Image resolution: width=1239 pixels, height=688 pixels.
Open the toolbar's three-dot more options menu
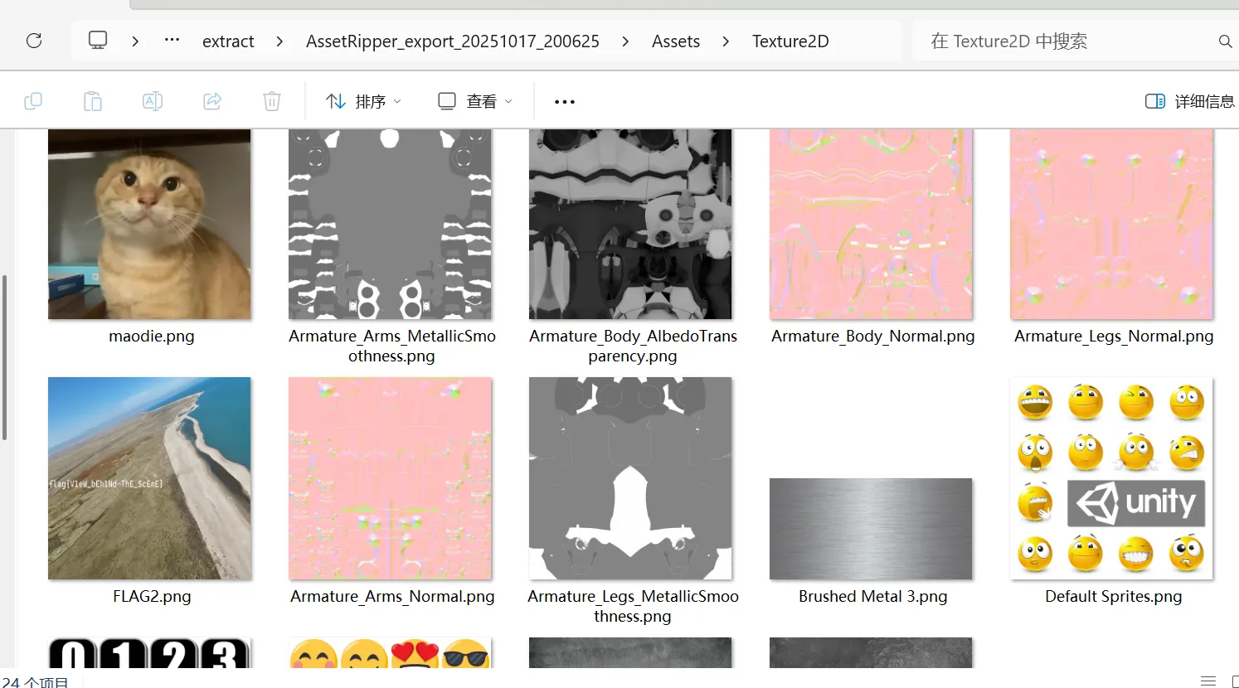click(565, 101)
